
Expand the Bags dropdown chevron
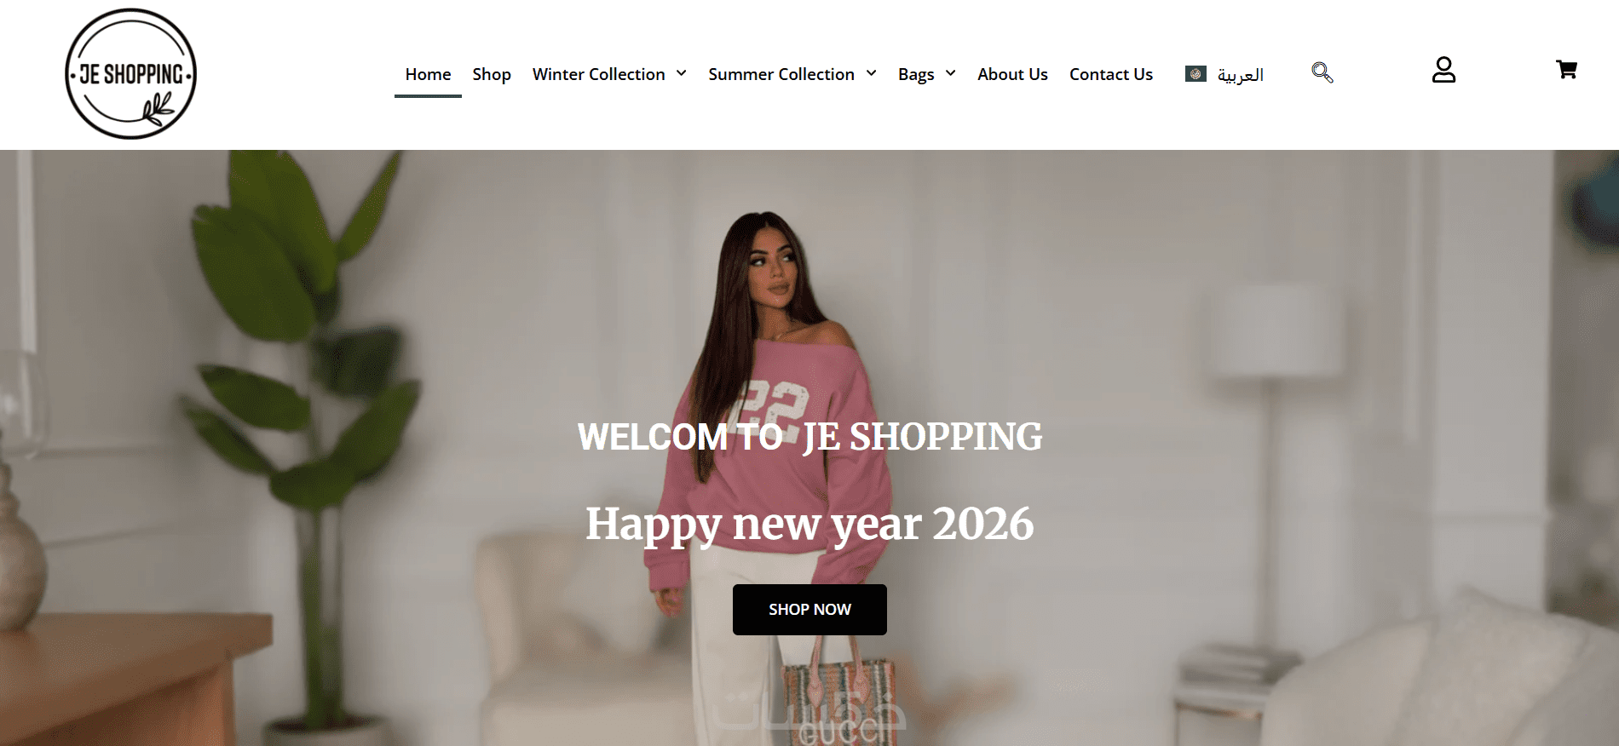(950, 73)
